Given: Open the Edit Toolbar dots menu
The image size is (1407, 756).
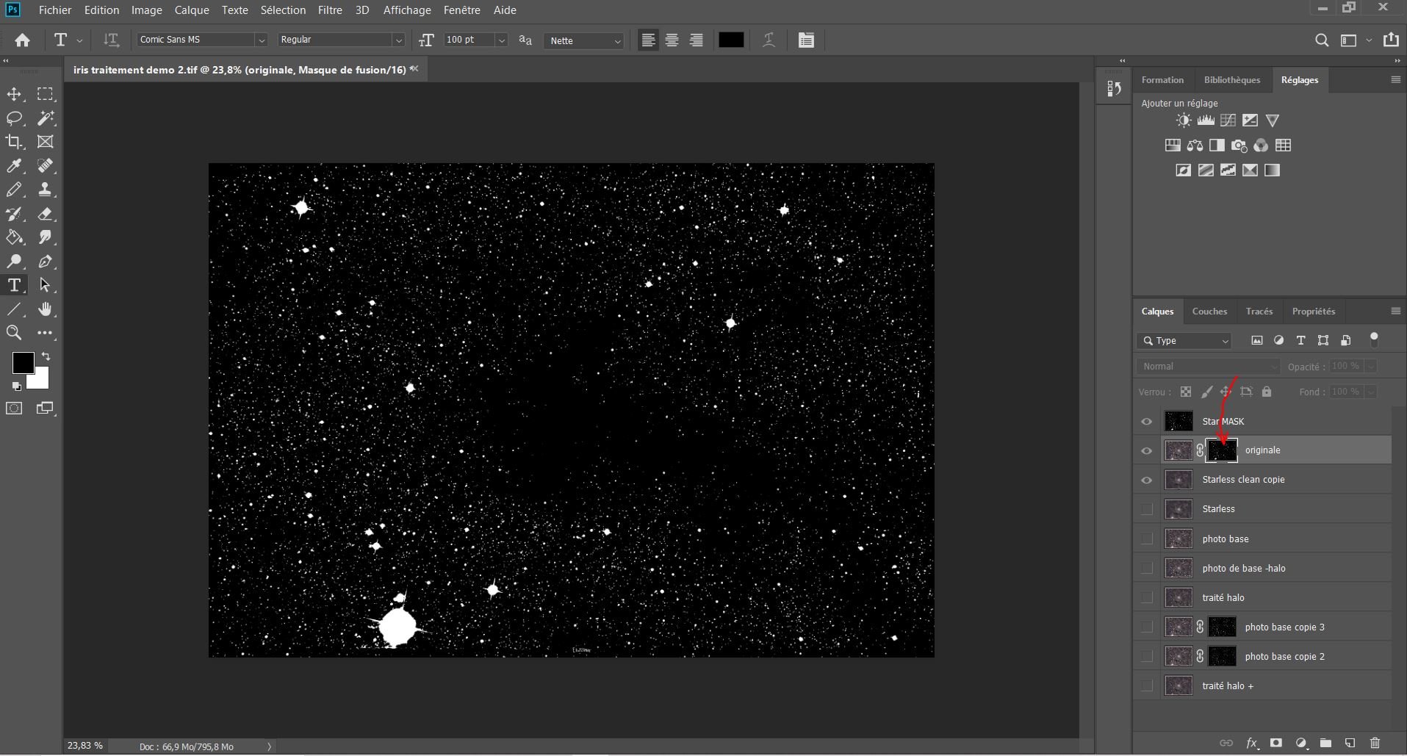Looking at the screenshot, I should pyautogui.click(x=46, y=333).
